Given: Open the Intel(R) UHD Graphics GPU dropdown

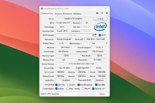Looking at the screenshot, I should point(60,94).
